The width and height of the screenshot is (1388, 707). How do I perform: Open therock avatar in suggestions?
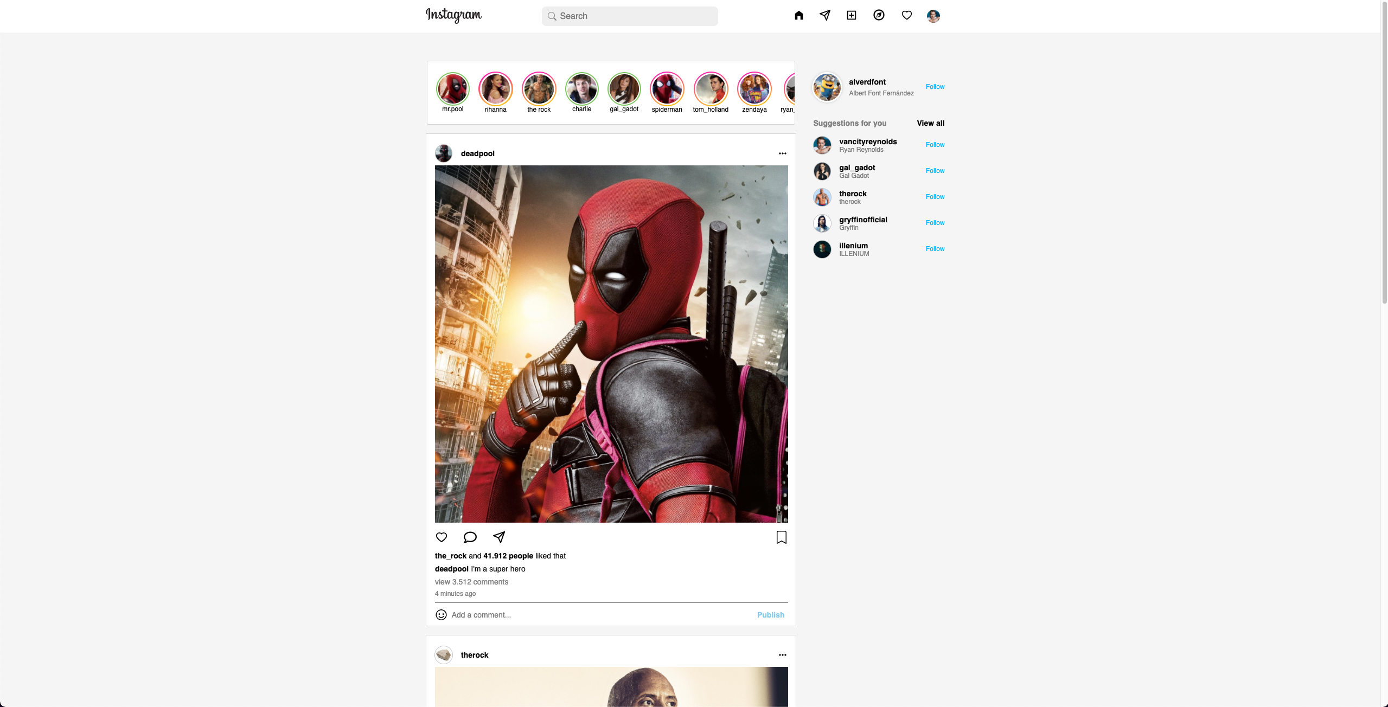tap(822, 197)
